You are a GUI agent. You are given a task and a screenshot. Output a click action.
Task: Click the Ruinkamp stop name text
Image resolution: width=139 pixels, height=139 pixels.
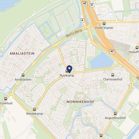(x=67, y=76)
